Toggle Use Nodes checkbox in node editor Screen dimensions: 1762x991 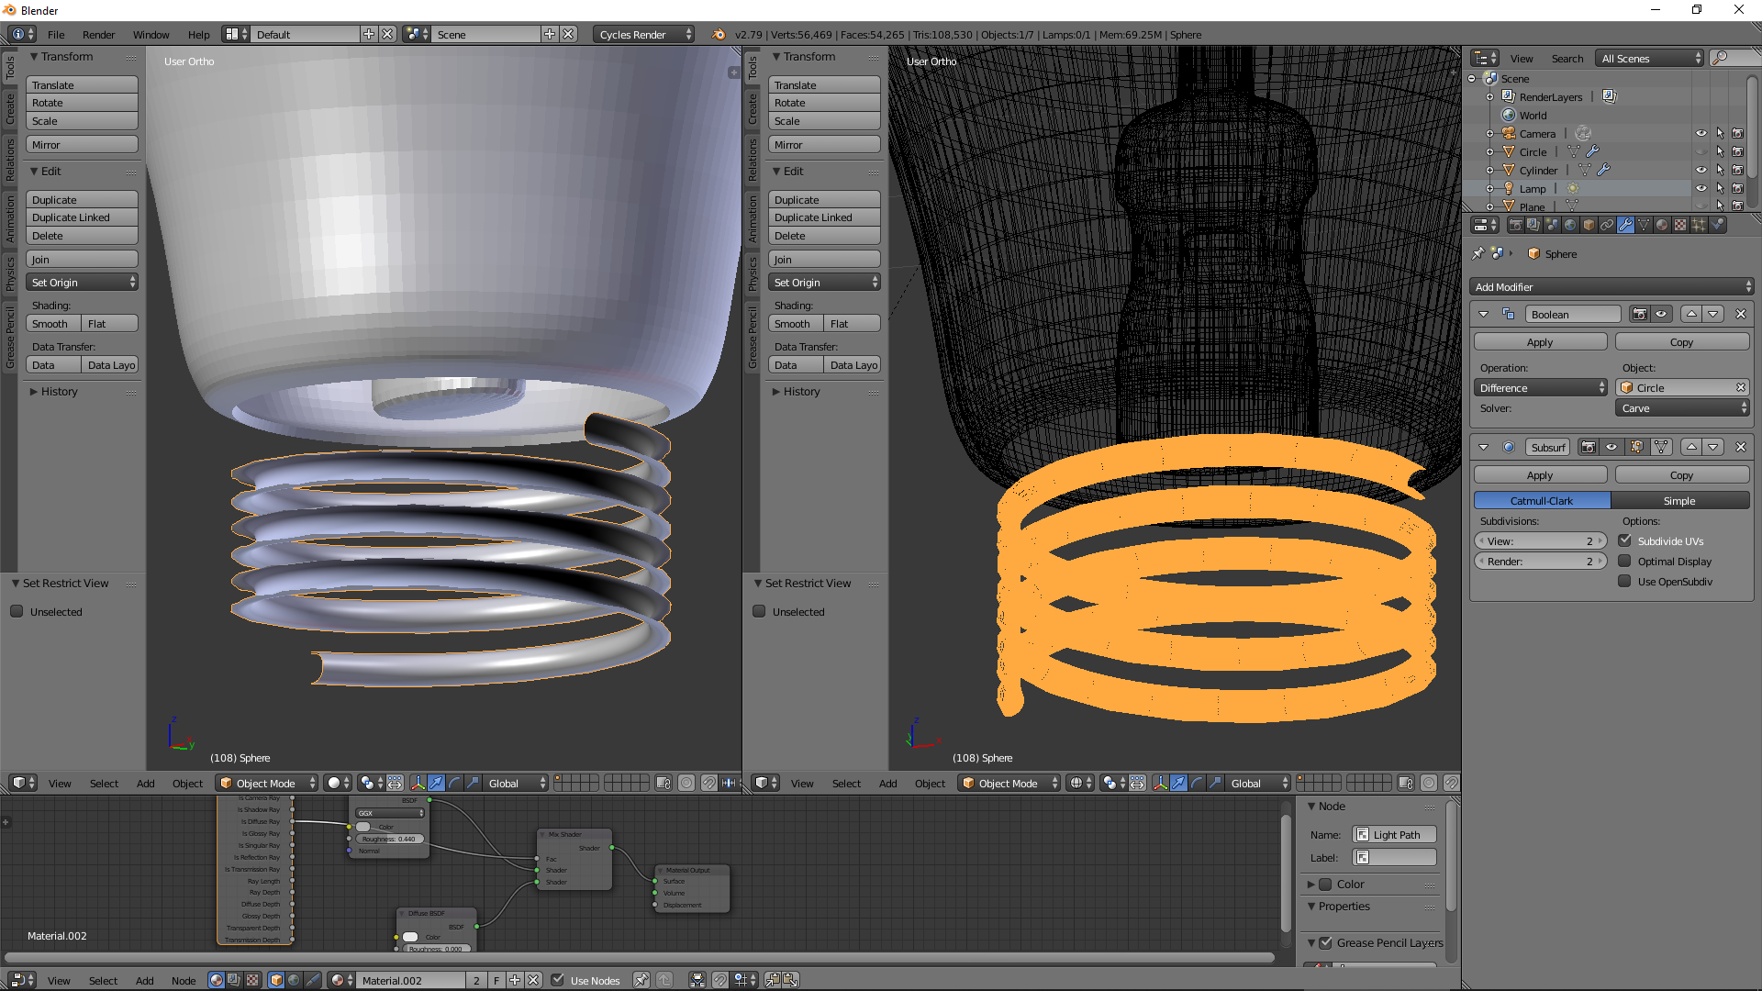click(x=557, y=980)
